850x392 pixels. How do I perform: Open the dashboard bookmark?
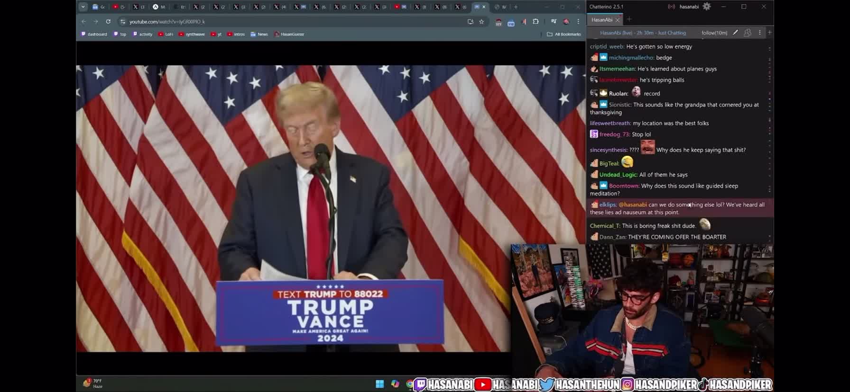[94, 34]
